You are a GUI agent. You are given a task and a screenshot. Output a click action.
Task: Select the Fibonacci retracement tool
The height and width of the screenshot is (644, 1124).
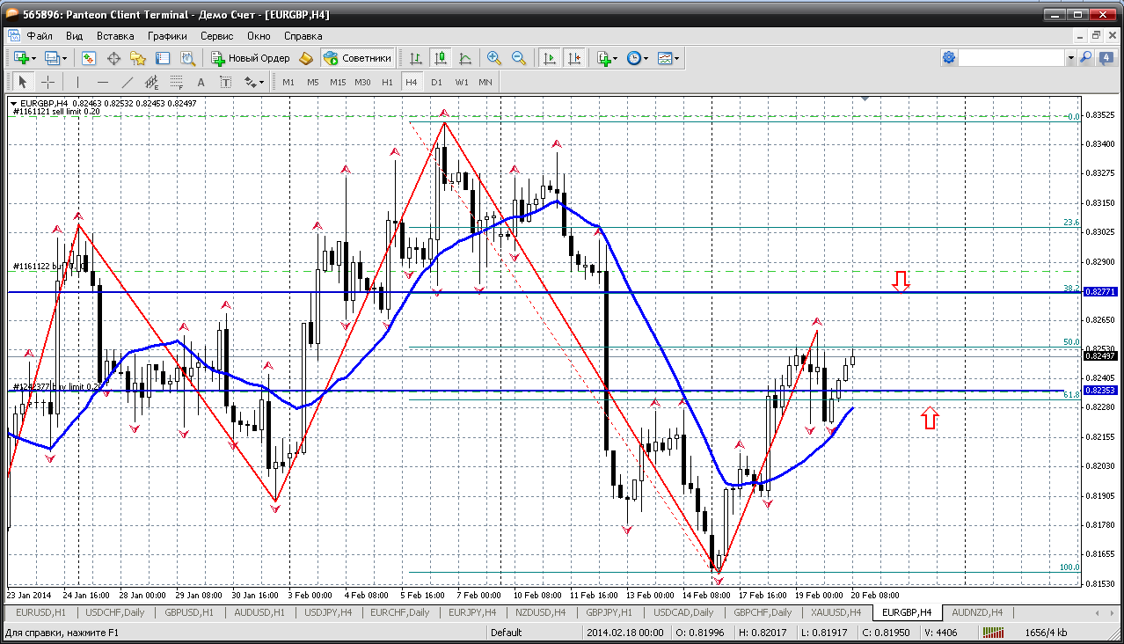(x=176, y=82)
